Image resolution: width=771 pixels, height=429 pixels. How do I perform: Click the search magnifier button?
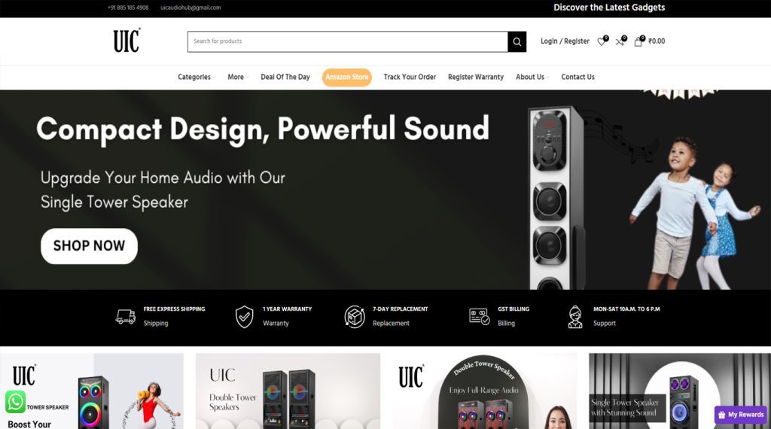click(x=517, y=41)
